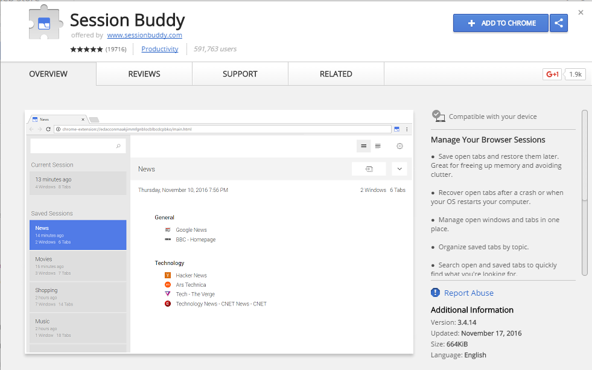Click the Google News favicon

tap(168, 229)
